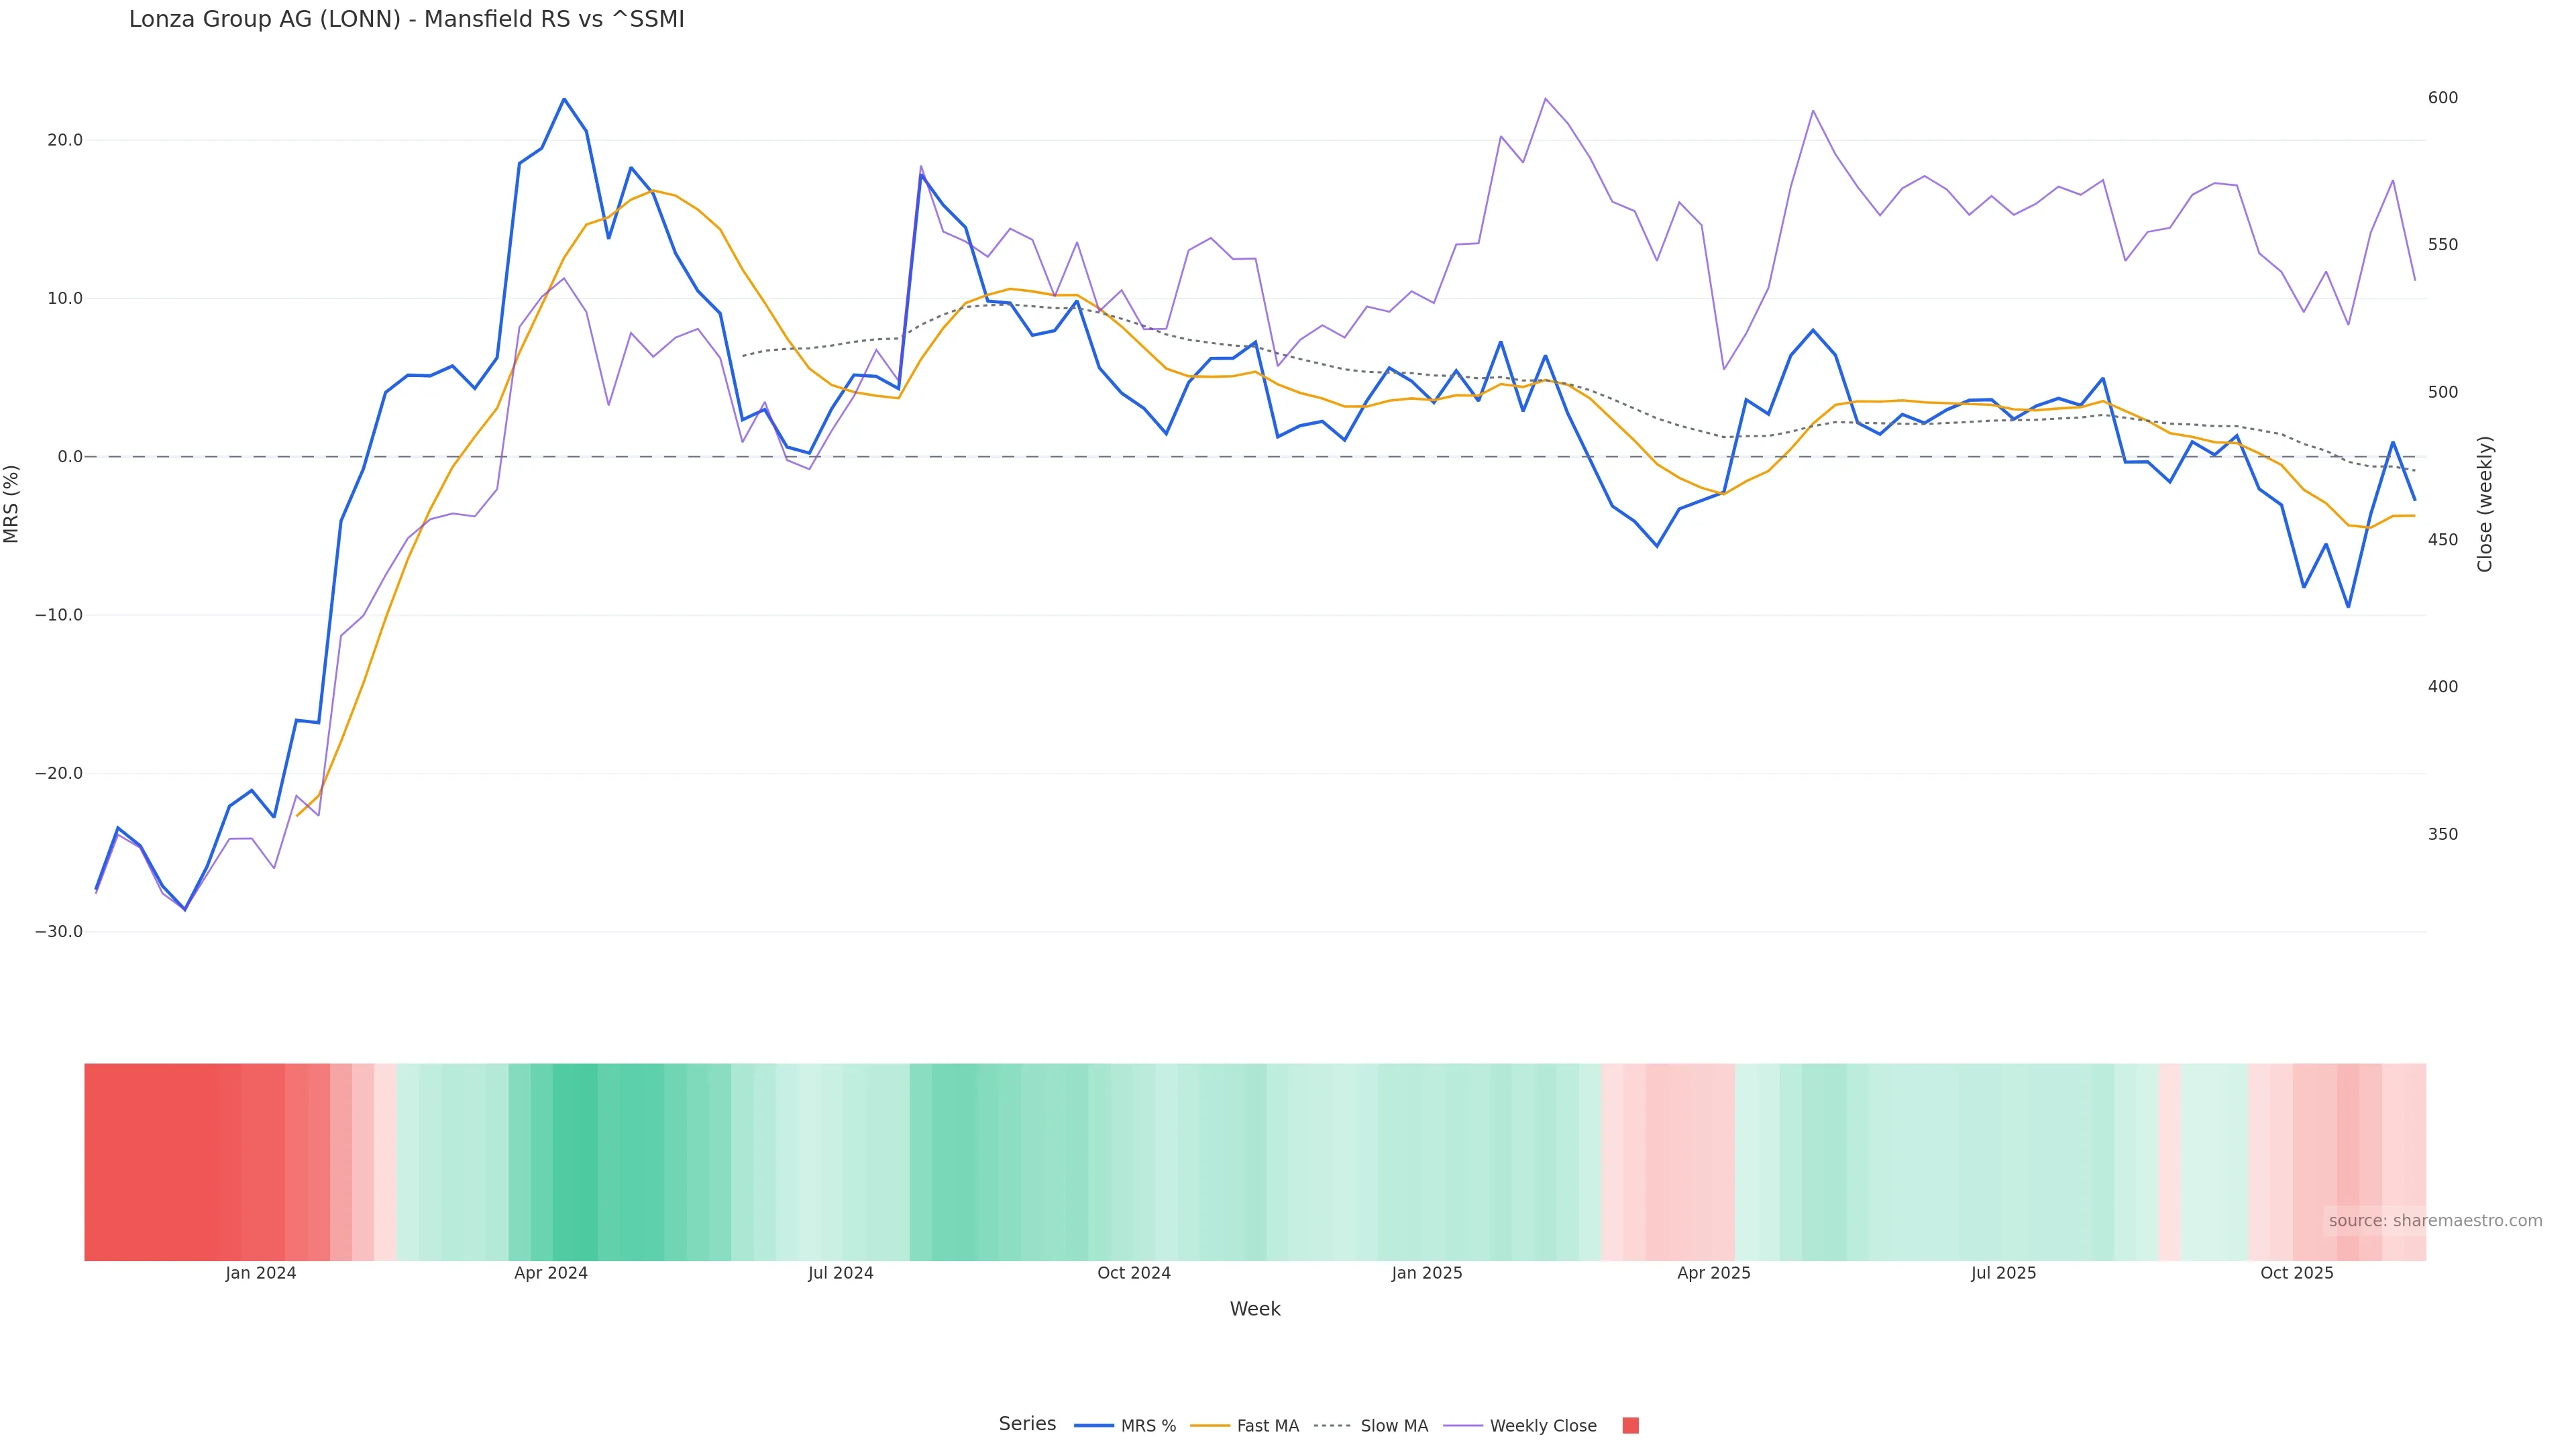The image size is (2576, 1449).
Task: Click the 600 tick on the Close axis
Action: coord(2442,98)
